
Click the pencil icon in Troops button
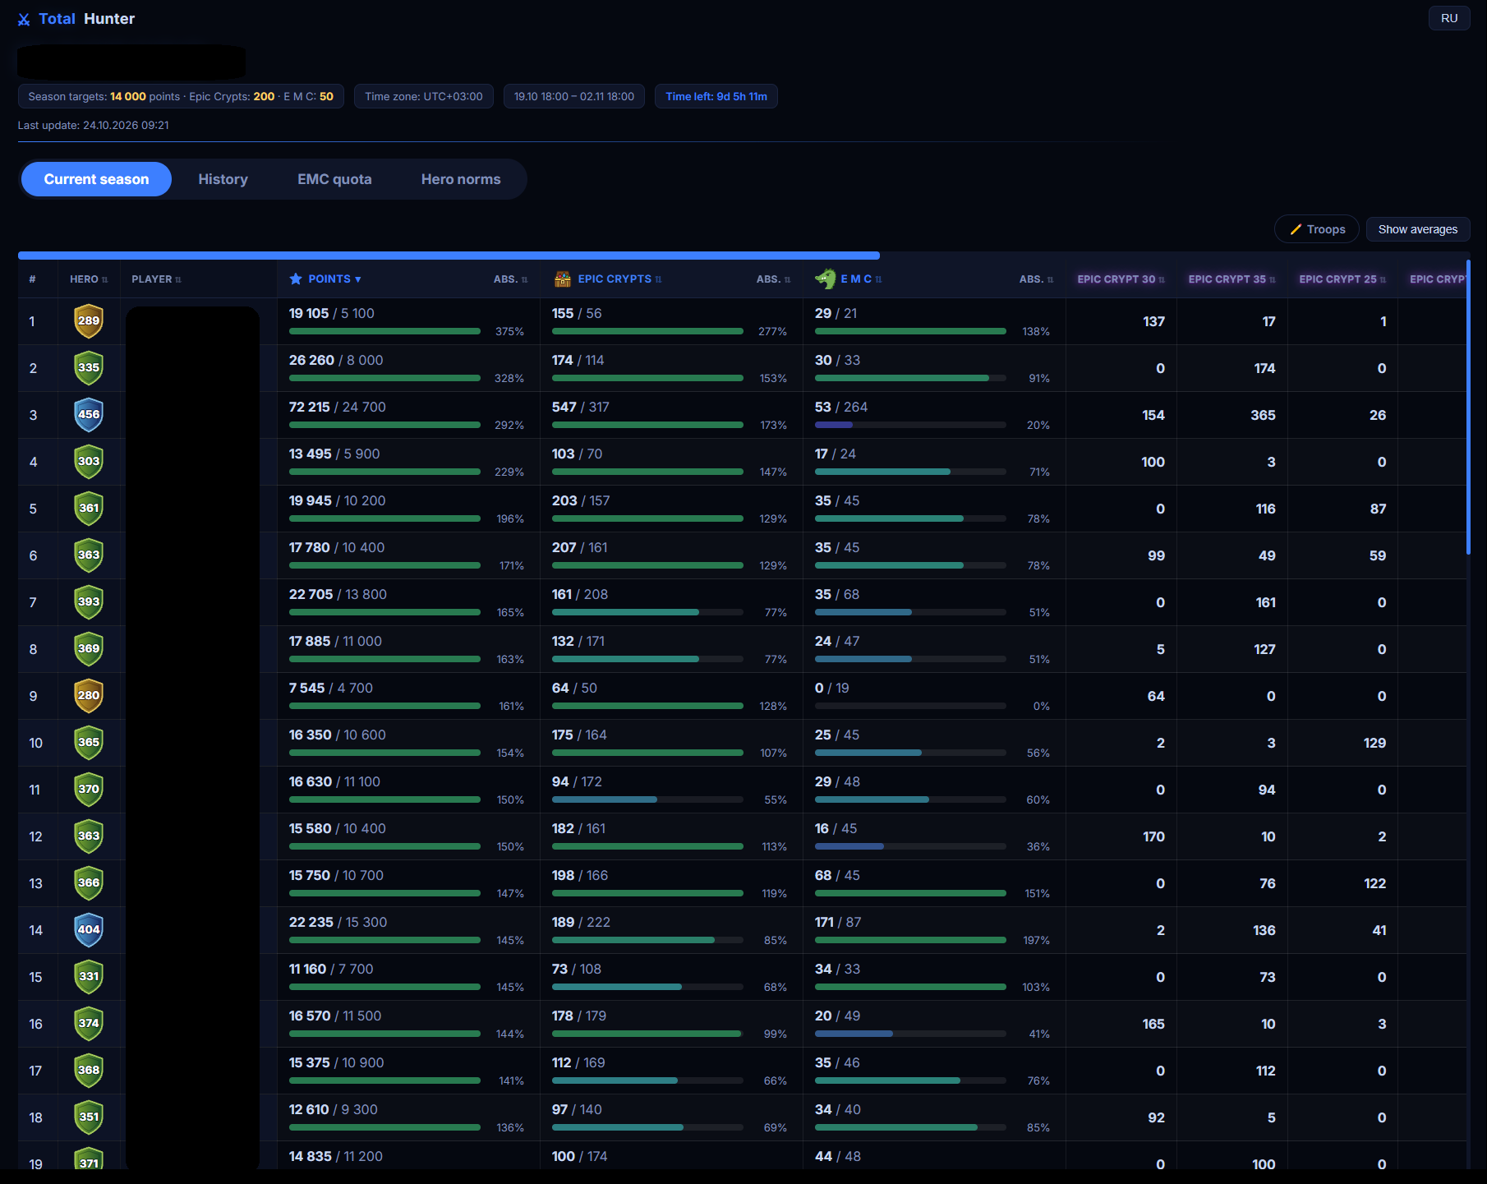[1296, 229]
